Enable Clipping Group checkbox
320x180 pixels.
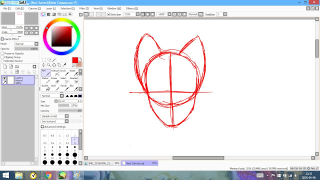tap(2, 57)
